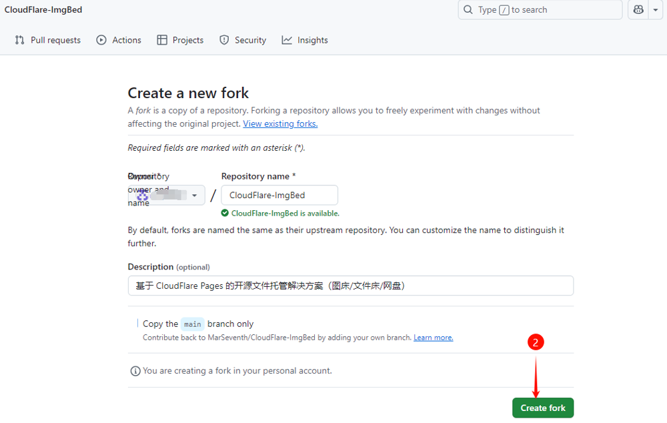Click the Copilot icon in header
This screenshot has width=667, height=423.
point(638,10)
